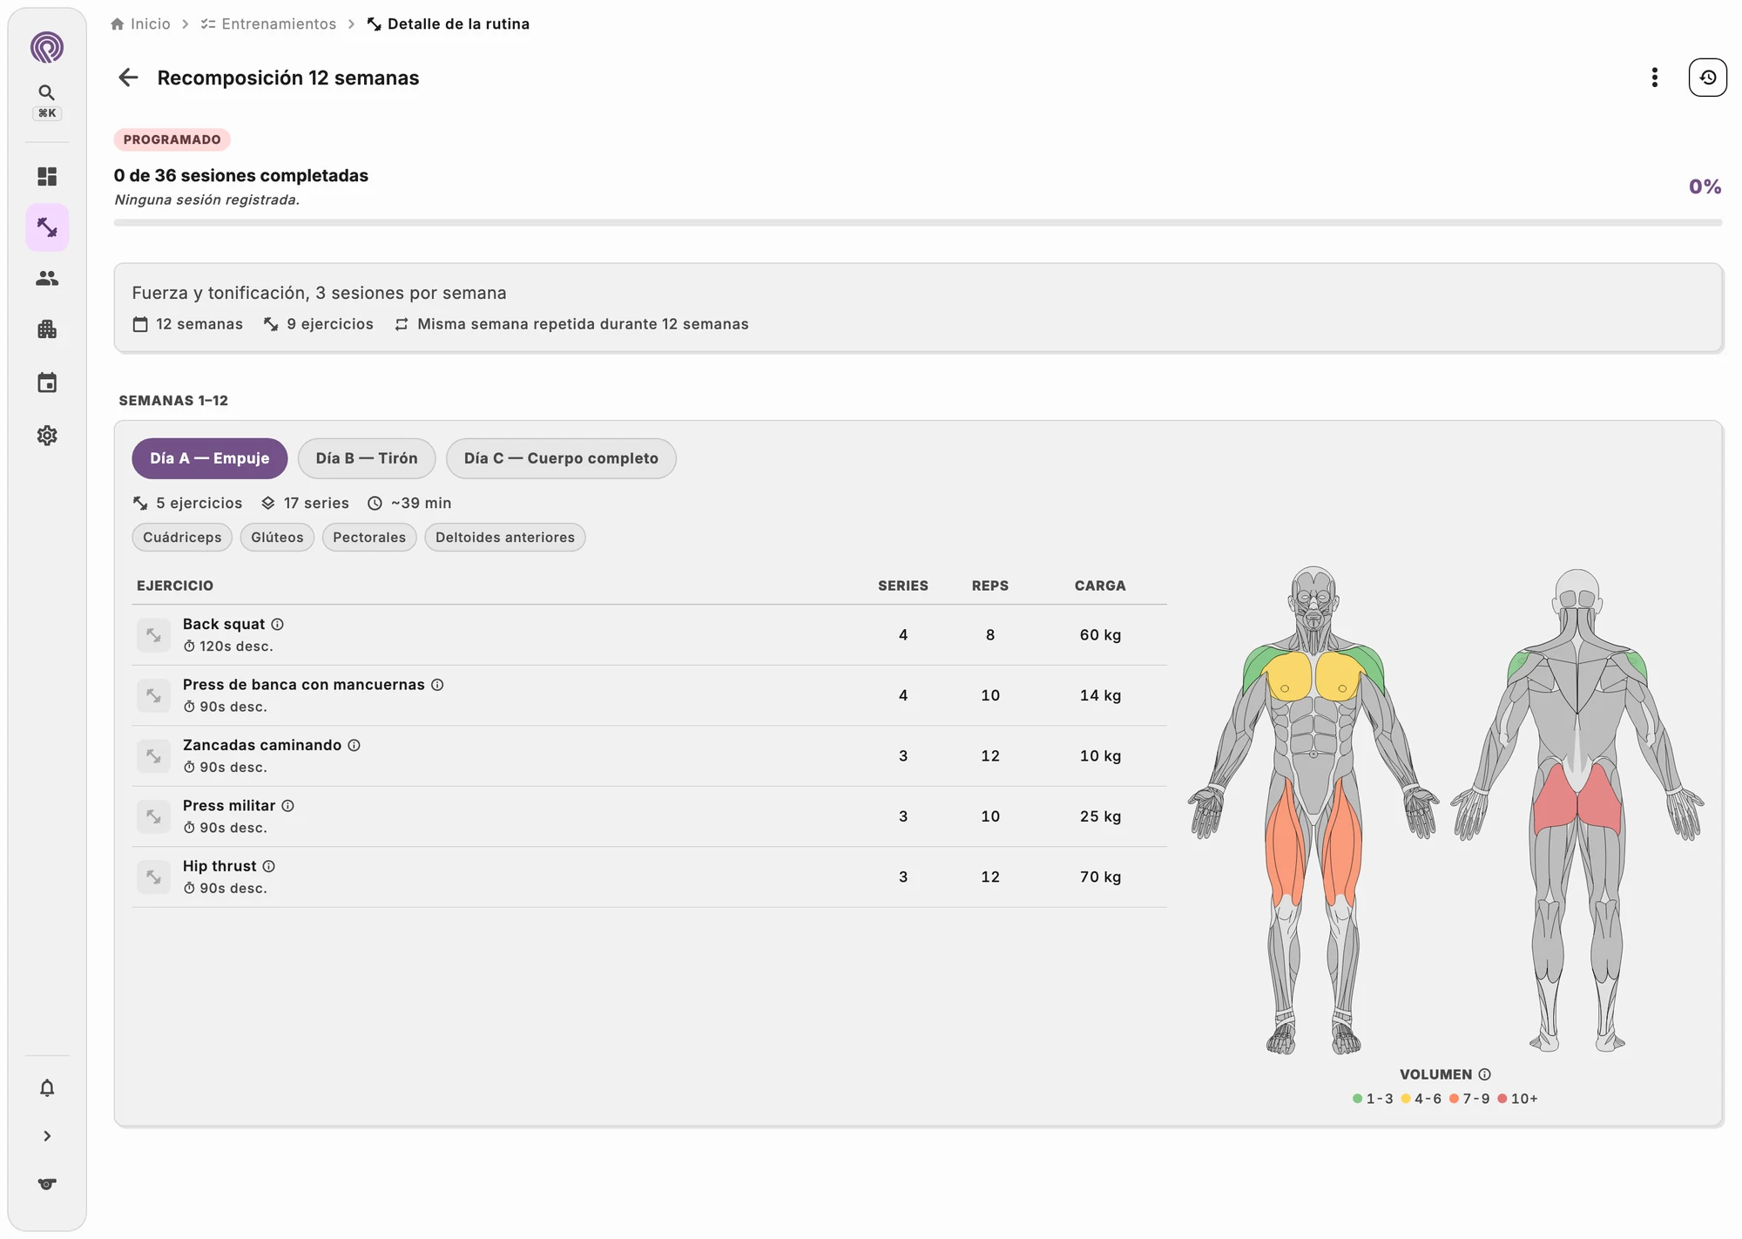Open notifications bell icon
The width and height of the screenshot is (1742, 1239).
[47, 1087]
